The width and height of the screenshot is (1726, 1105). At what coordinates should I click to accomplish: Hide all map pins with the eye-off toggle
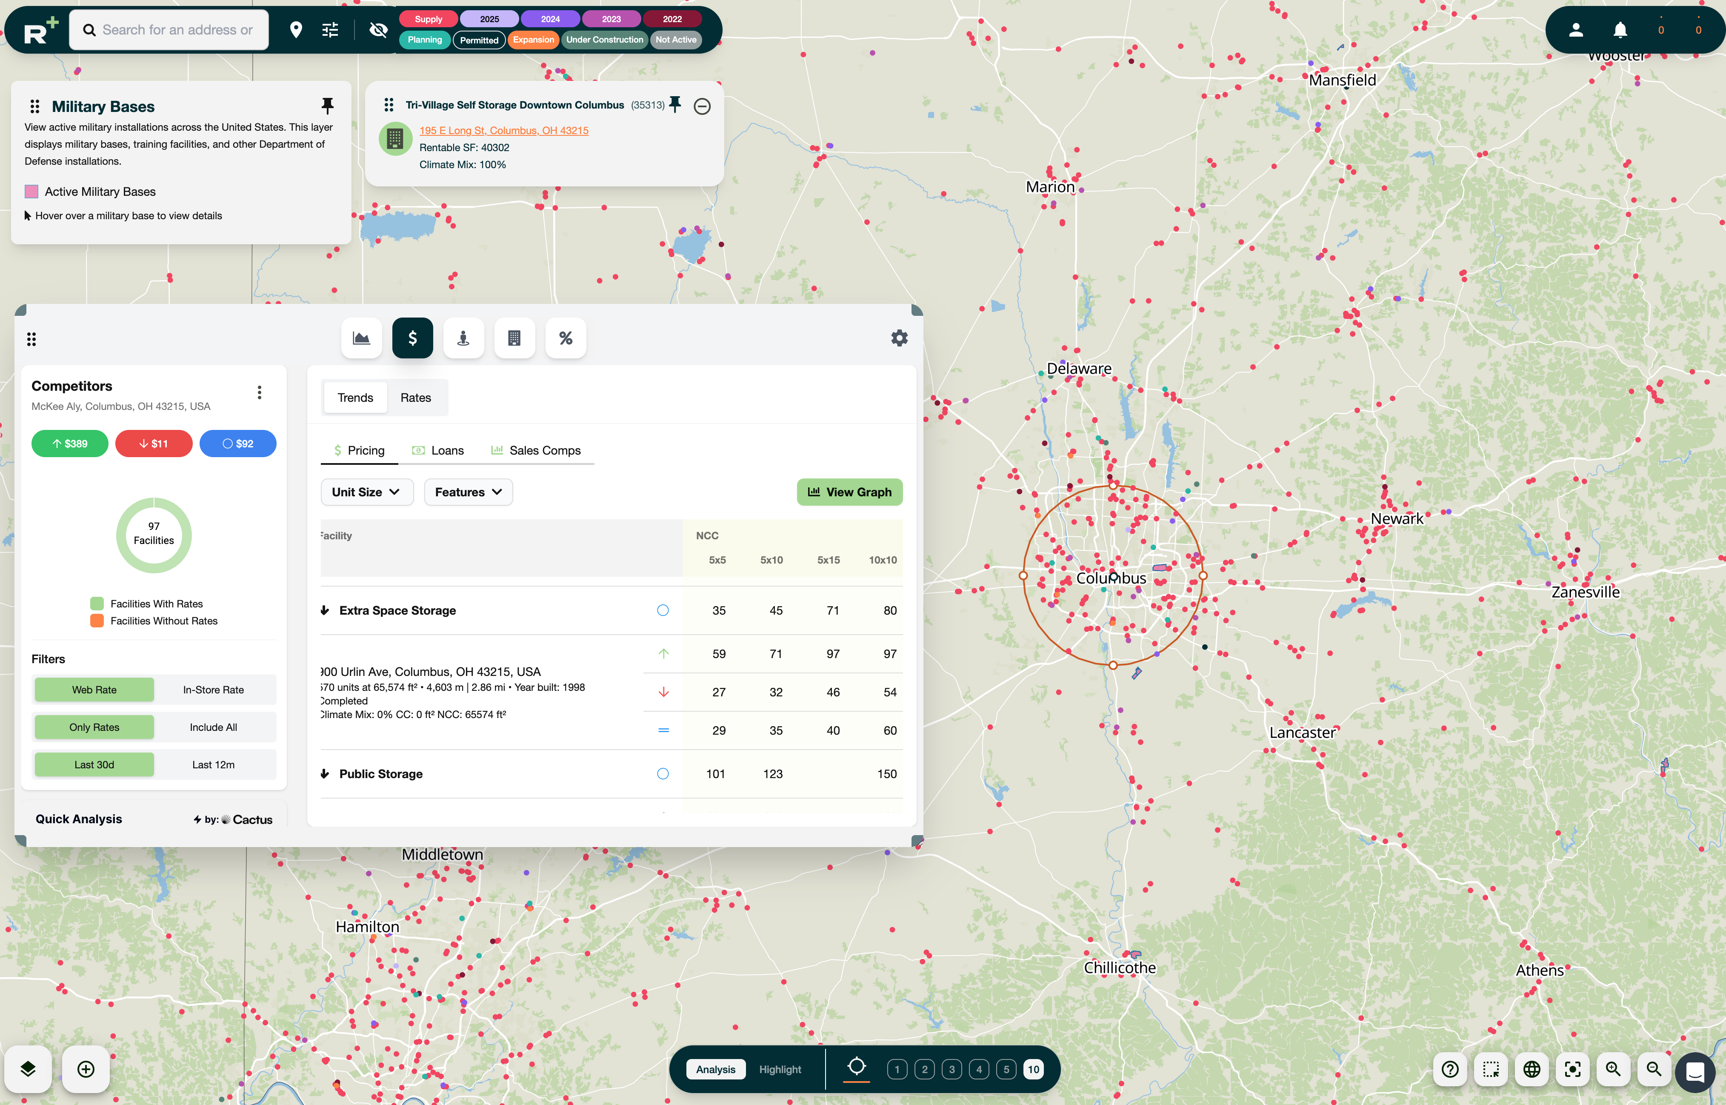pyautogui.click(x=378, y=29)
